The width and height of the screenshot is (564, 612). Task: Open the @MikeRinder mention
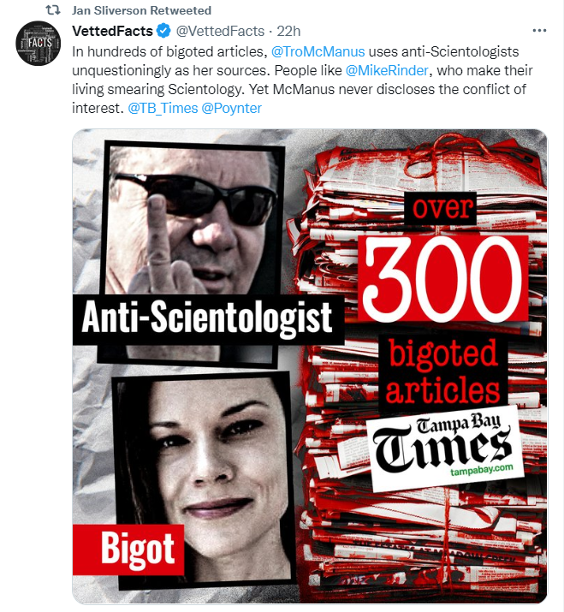[x=387, y=70]
